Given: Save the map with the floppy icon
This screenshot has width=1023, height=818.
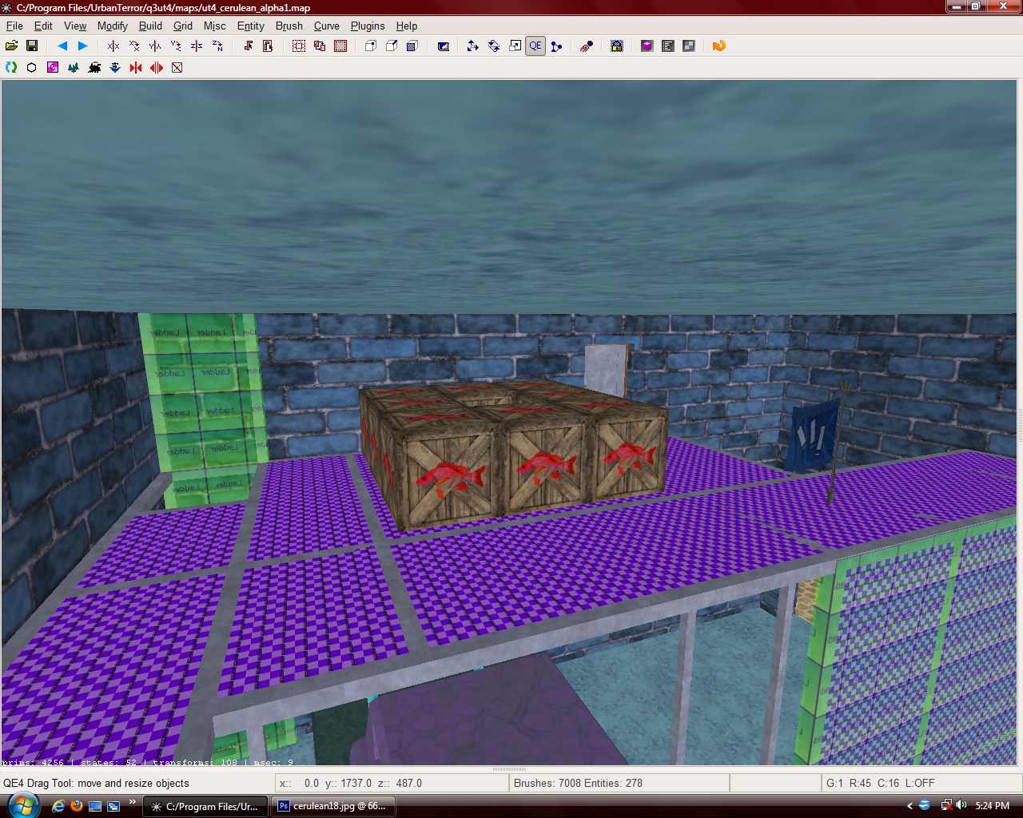Looking at the screenshot, I should click(32, 46).
